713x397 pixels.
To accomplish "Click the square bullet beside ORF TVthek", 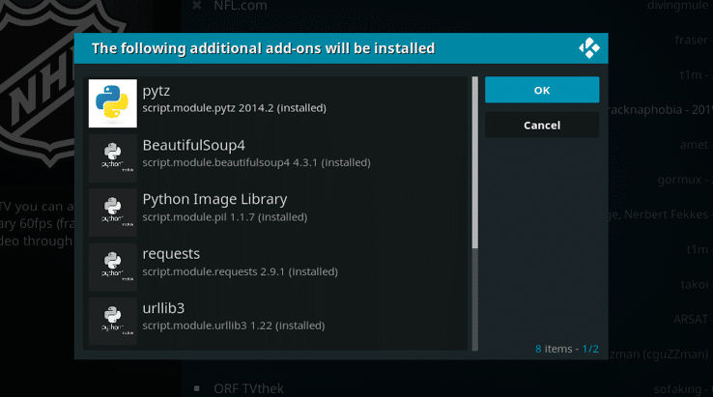I will [x=196, y=388].
